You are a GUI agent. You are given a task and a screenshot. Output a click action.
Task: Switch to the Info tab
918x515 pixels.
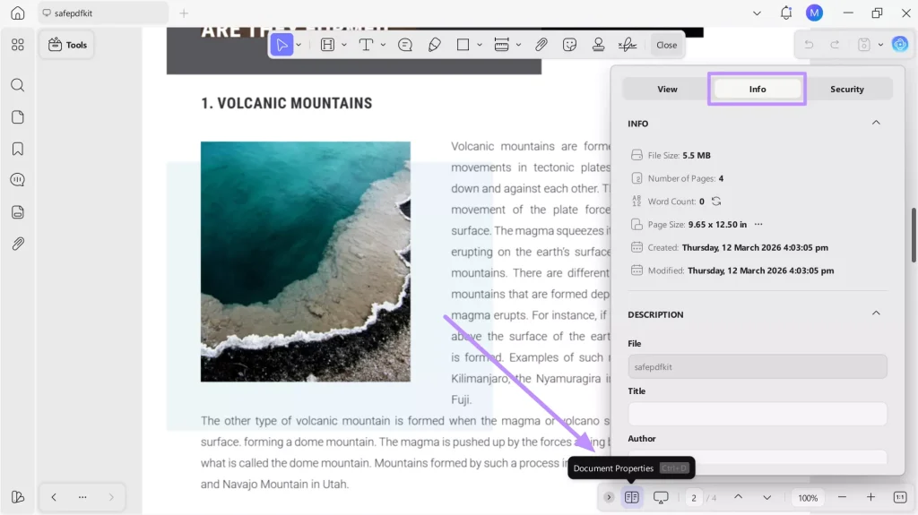pos(757,89)
